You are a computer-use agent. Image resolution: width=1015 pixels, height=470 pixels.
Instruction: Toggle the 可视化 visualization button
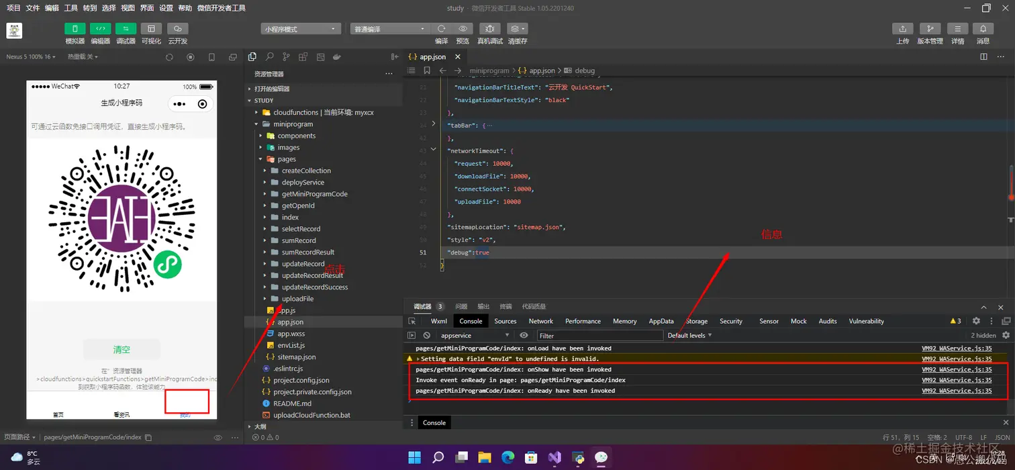[x=151, y=29]
